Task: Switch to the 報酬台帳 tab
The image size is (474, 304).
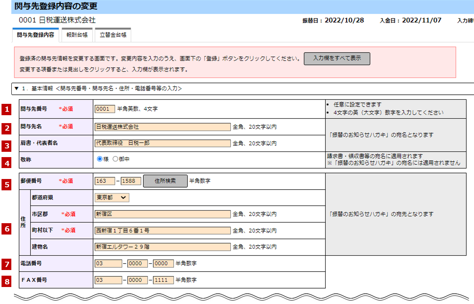Action: [x=77, y=35]
